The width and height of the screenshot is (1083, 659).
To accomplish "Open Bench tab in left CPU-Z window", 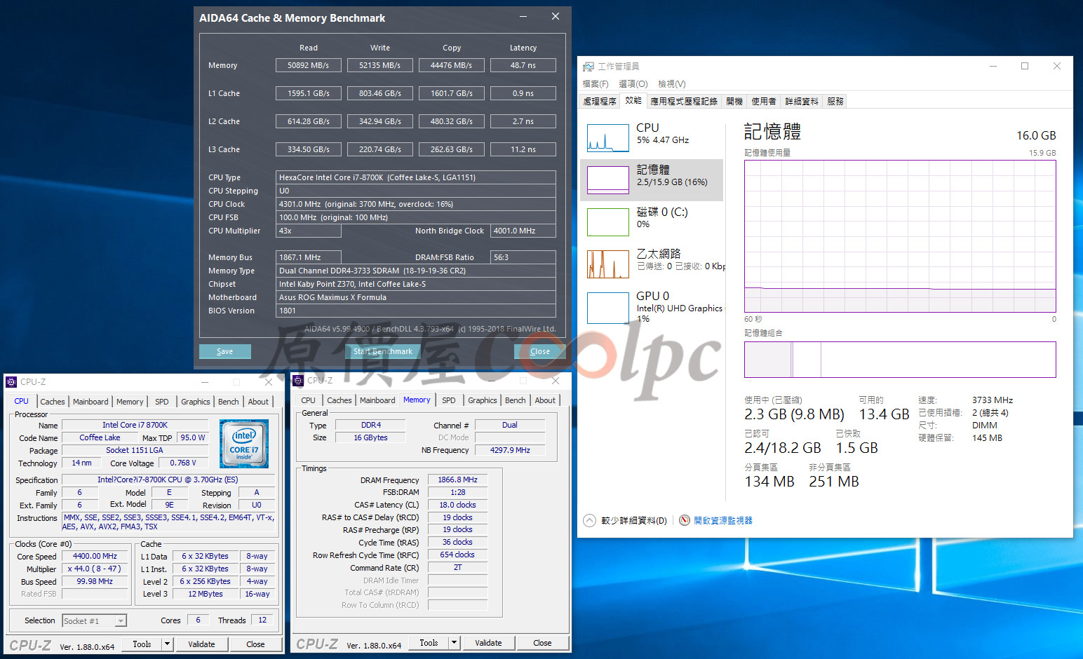I will coord(229,402).
